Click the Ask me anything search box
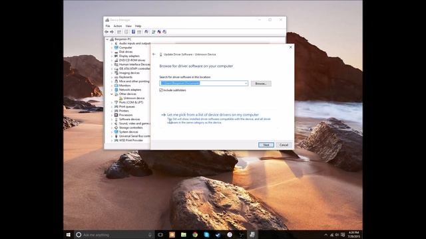The width and height of the screenshot is (426, 239). pos(114,234)
